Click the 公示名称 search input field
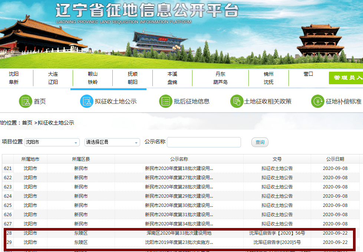Image resolution: width=363 pixels, height=252 pixels. 204,142
